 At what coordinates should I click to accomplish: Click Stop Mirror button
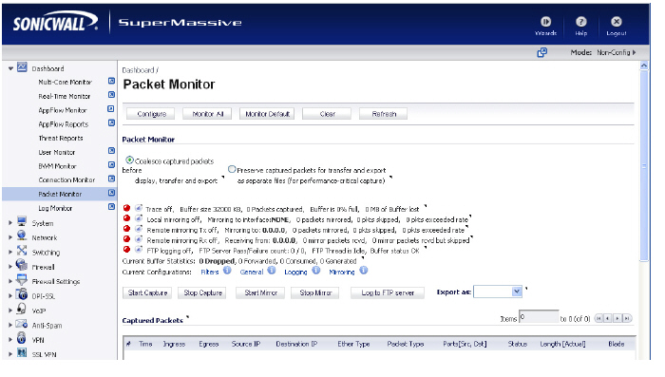pyautogui.click(x=315, y=293)
